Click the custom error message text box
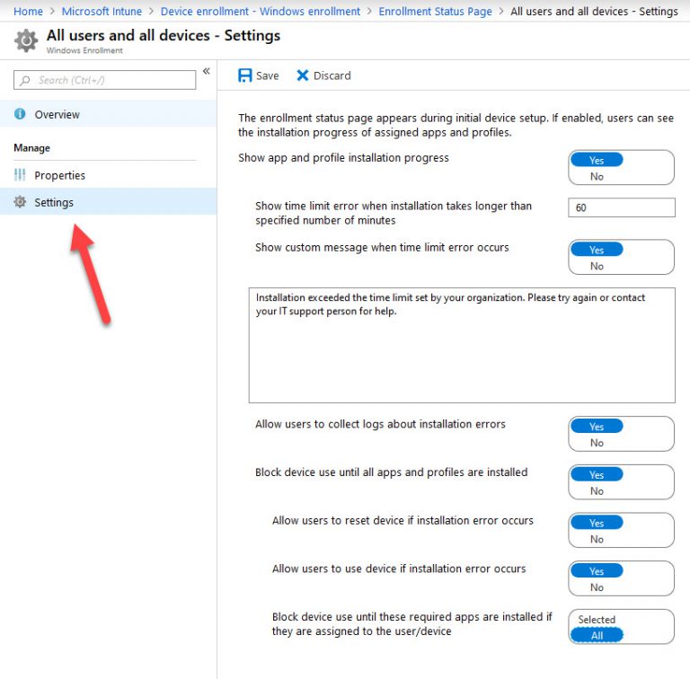Image resolution: width=690 pixels, height=679 pixels. point(462,345)
